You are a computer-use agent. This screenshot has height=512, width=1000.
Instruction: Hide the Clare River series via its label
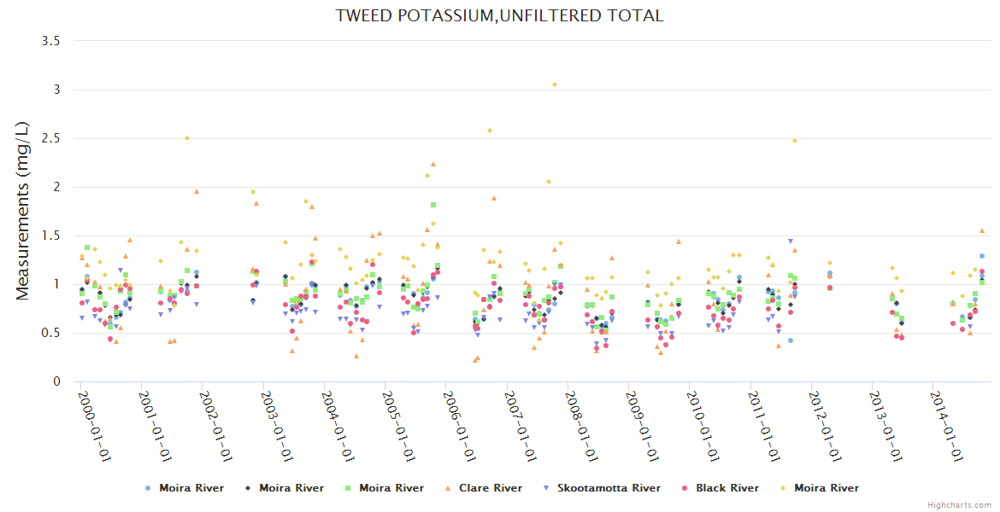pos(490,488)
